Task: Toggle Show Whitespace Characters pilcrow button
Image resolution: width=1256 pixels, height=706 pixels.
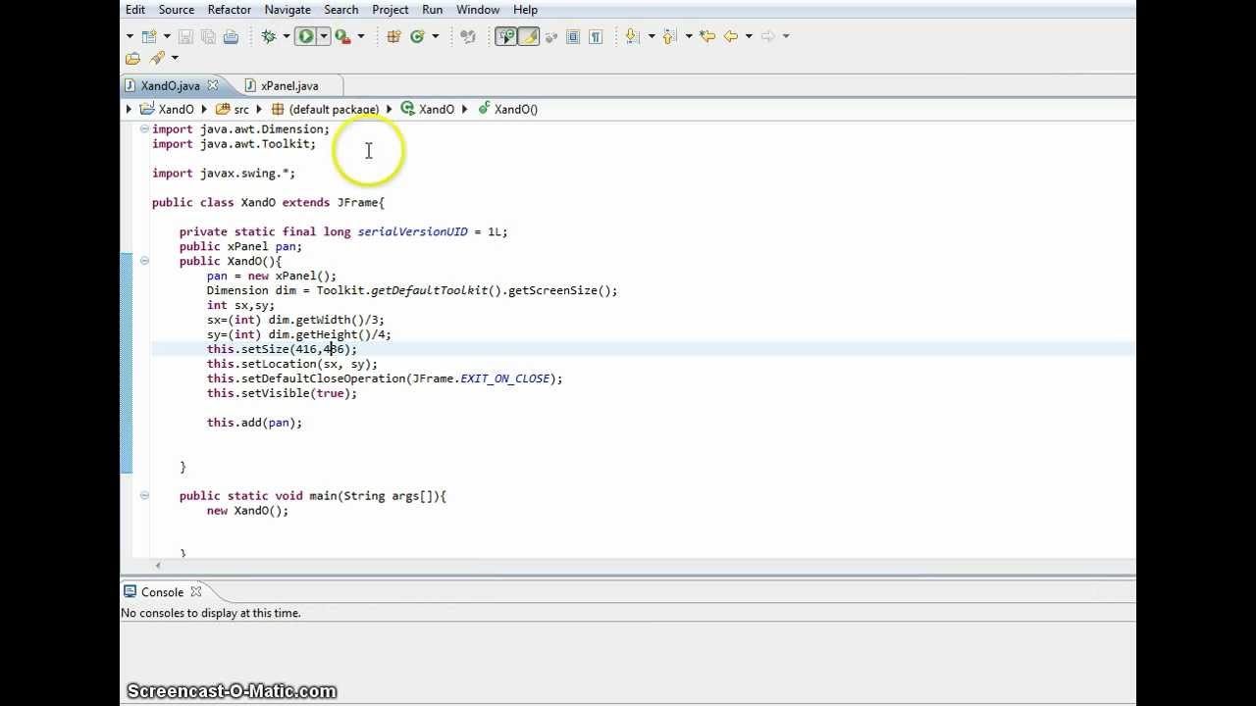Action: tap(596, 36)
